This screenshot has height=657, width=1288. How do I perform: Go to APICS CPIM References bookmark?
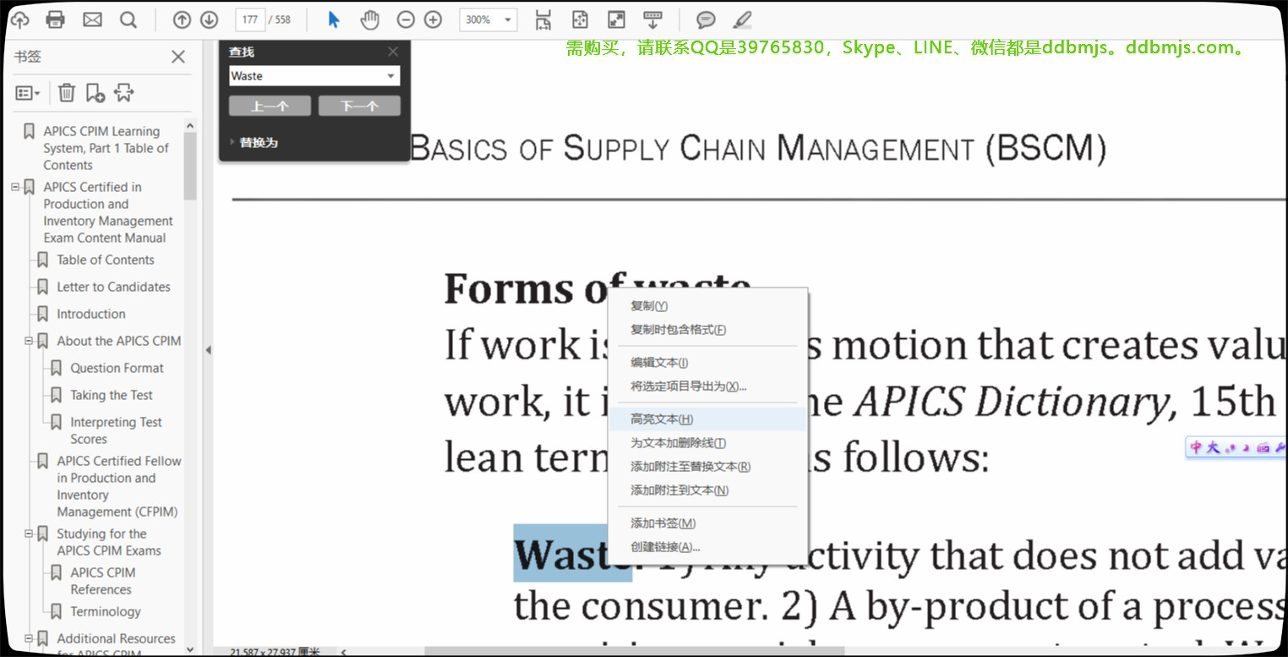pos(102,581)
